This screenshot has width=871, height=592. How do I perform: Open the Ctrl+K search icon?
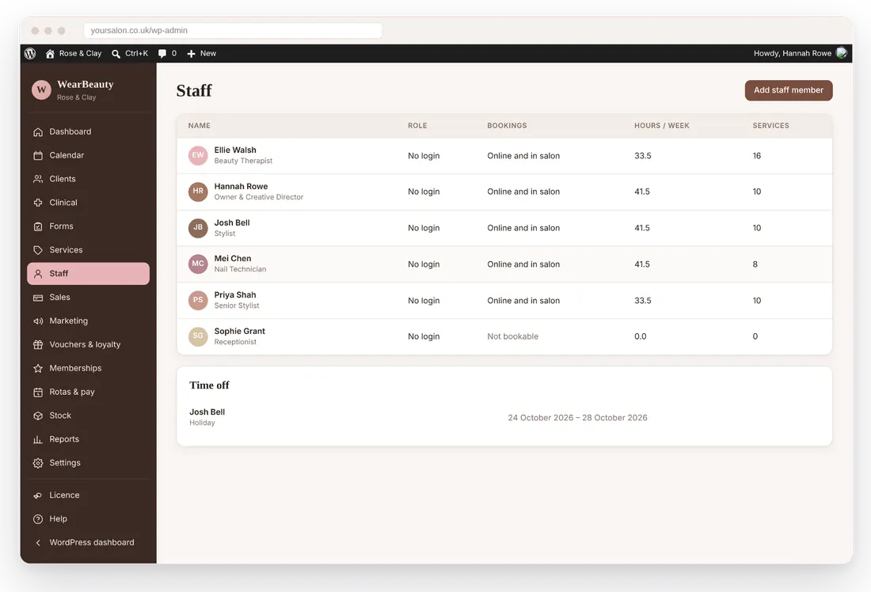[x=116, y=54]
